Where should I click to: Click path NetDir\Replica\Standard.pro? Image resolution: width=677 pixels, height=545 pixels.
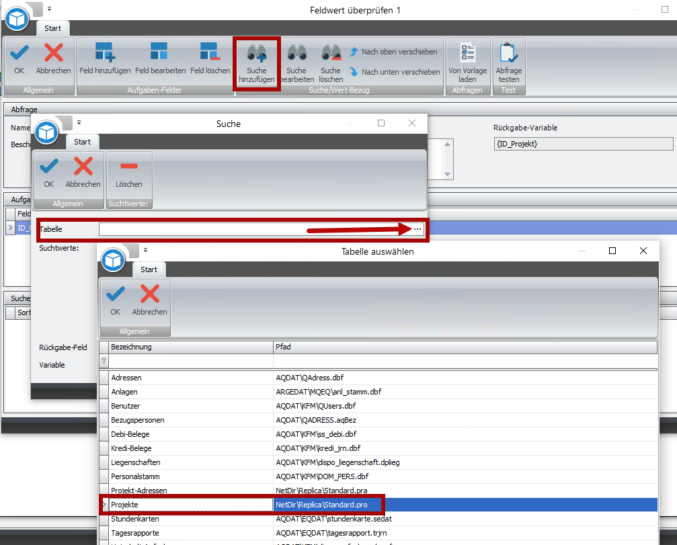(321, 505)
